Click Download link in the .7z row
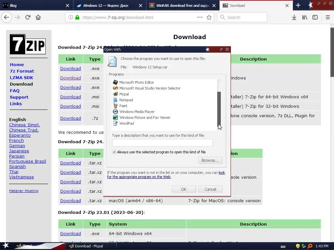 (x=70, y=118)
